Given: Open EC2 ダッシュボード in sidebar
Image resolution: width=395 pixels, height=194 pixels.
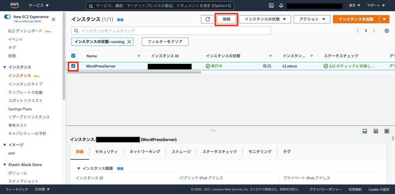Looking at the screenshot, I should 25,31.
